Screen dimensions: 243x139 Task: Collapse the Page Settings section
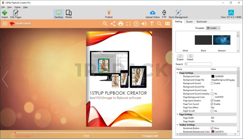point(178,114)
